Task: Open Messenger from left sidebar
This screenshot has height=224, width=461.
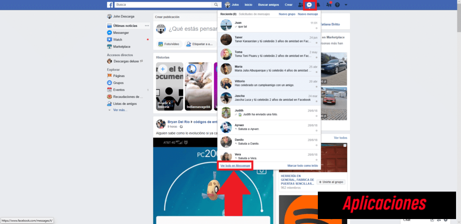Action: pyautogui.click(x=118, y=32)
